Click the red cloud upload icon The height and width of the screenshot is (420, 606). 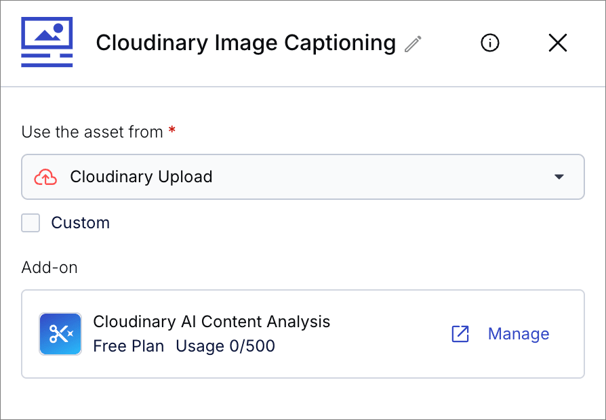point(45,177)
